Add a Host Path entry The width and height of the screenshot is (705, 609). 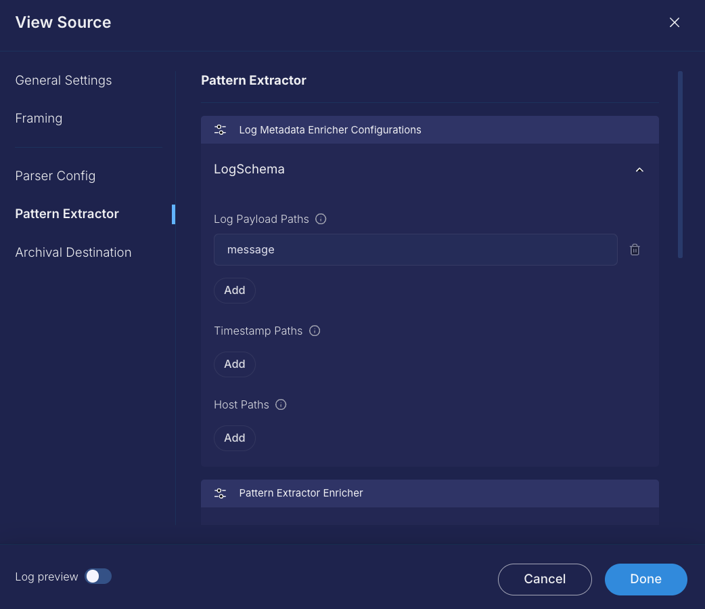[235, 438]
